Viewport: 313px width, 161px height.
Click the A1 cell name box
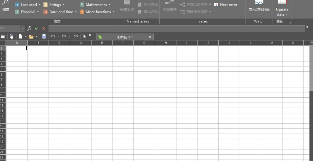(10, 28)
